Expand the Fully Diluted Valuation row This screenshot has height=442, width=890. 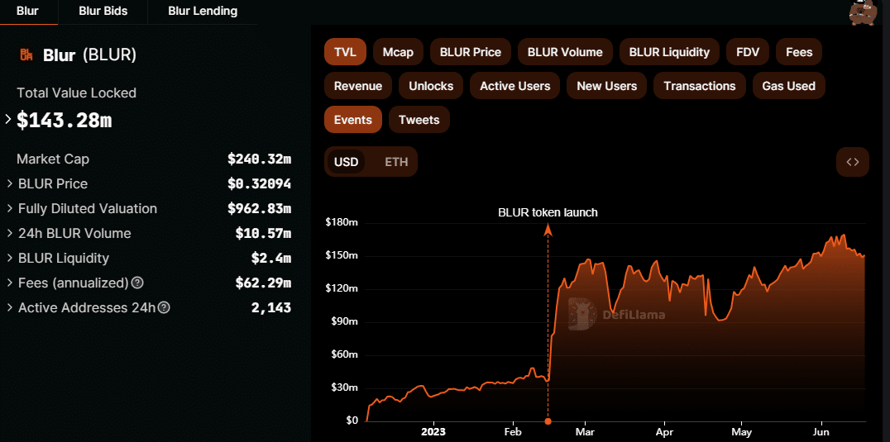10,208
